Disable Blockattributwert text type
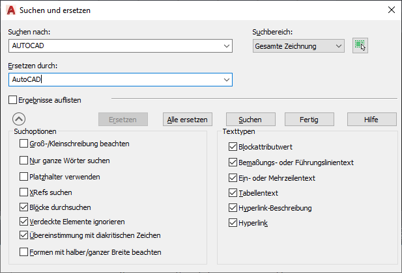The width and height of the screenshot is (402, 273). coord(233,147)
